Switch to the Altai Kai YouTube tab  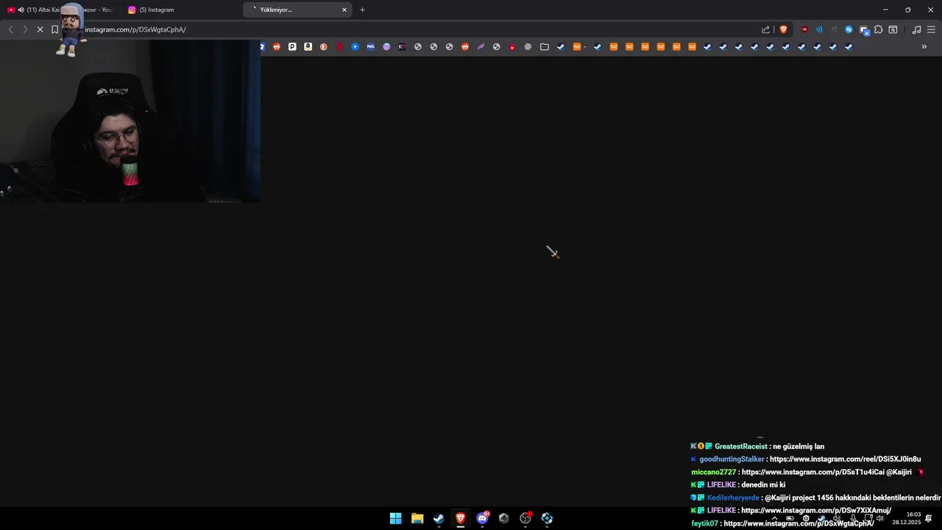(60, 10)
